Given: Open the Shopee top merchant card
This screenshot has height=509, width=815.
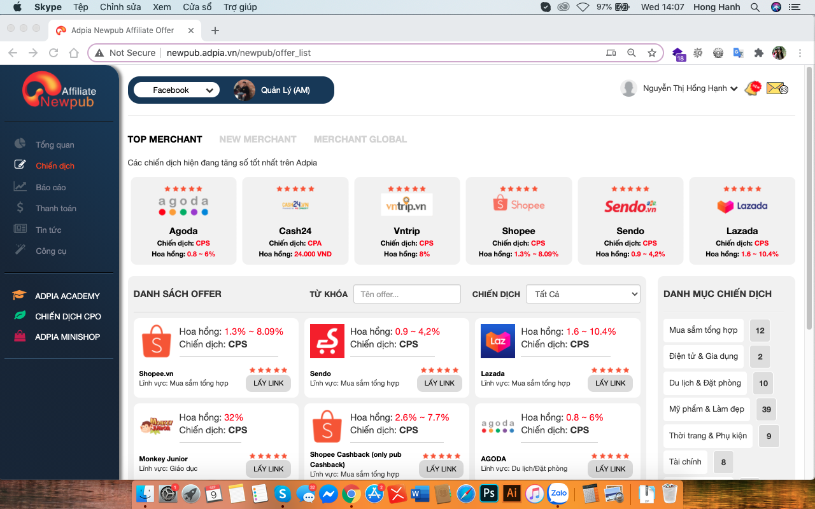Looking at the screenshot, I should 519,221.
